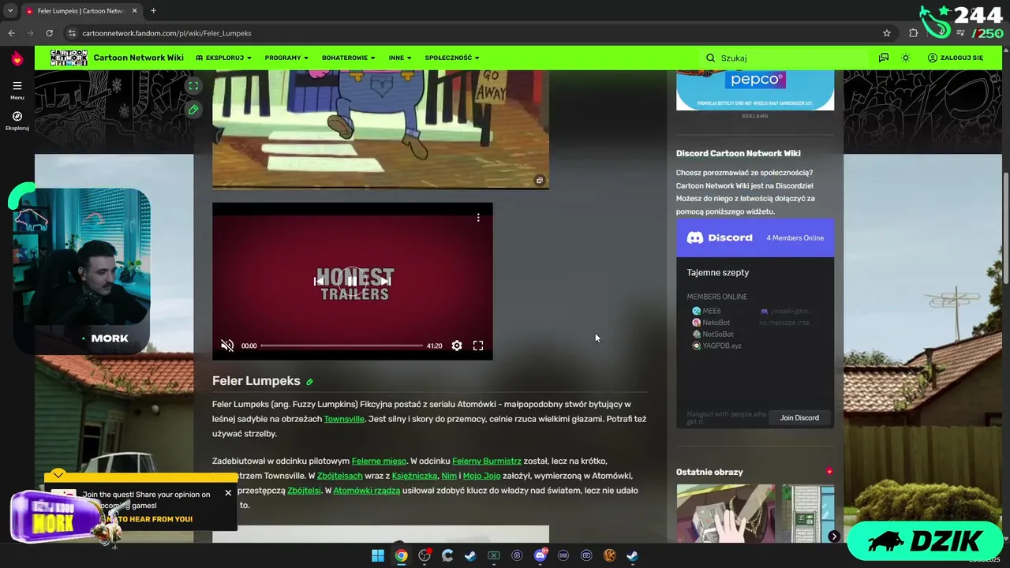Screen dimensions: 1010x568
Task: Open the tab search dropdown arrow
Action: click(10, 10)
